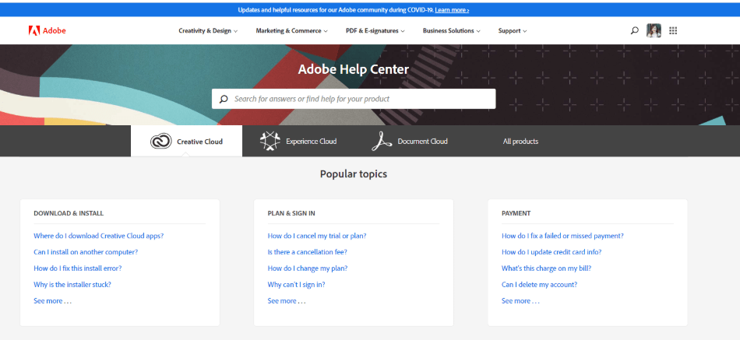Open What's this charge on my bill
Image resolution: width=740 pixels, height=340 pixels.
coord(547,268)
